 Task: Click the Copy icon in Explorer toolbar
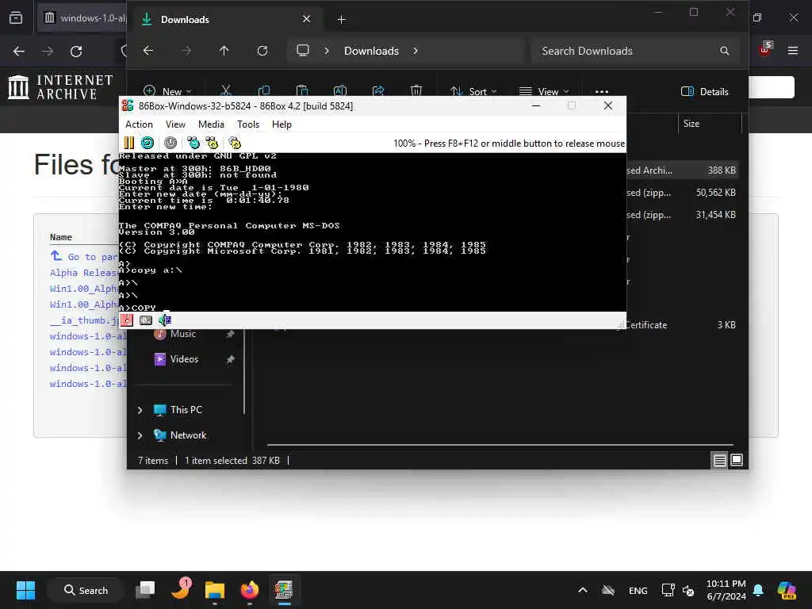coord(263,90)
